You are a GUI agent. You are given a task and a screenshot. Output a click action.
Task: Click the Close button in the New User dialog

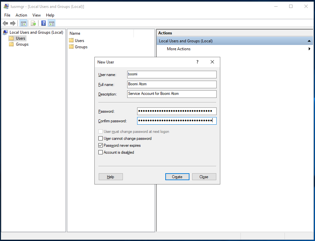pyautogui.click(x=204, y=177)
